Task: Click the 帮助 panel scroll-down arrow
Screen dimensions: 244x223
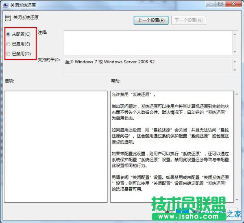Action: tap(237, 199)
